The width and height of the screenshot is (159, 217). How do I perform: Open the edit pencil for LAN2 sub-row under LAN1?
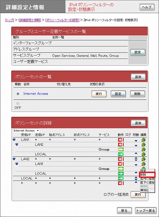(144, 145)
